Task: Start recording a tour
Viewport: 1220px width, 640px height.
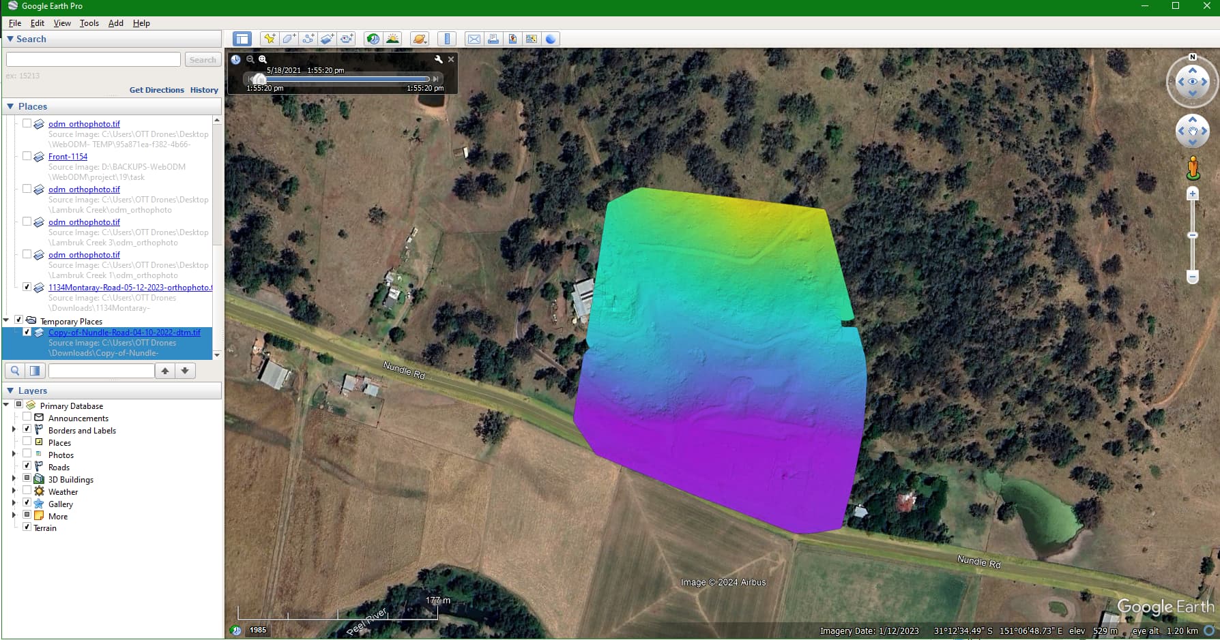Action: point(346,39)
